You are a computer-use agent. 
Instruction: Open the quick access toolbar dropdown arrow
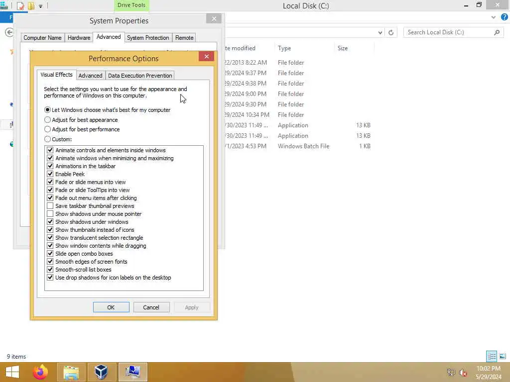coord(41,6)
